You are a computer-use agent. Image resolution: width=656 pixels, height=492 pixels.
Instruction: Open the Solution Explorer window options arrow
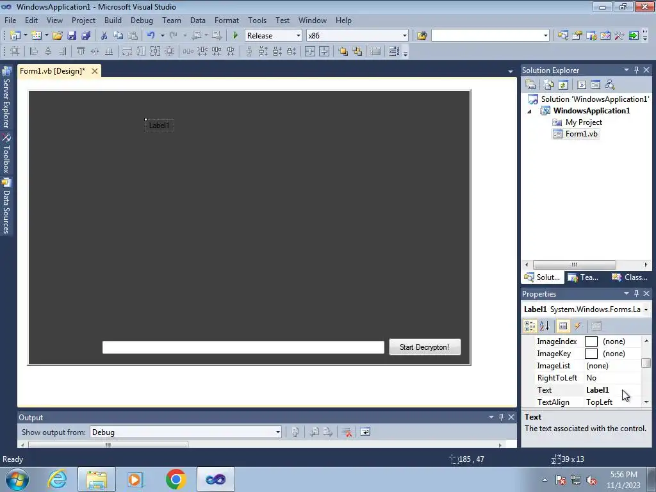[627, 70]
